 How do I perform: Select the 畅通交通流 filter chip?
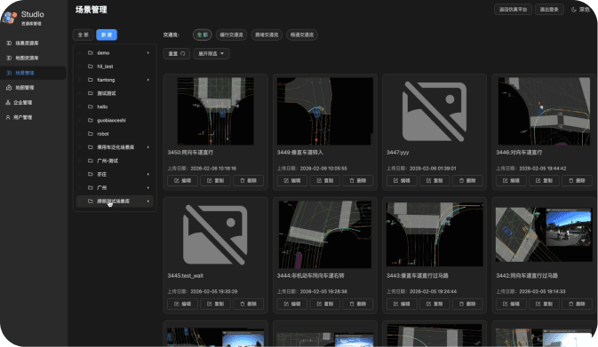coord(302,35)
